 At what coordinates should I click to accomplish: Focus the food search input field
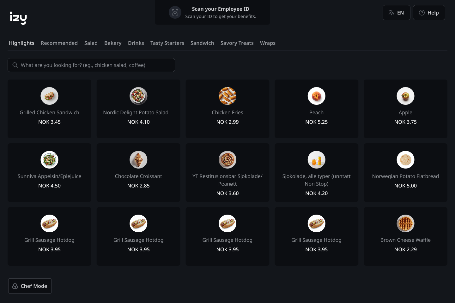click(95, 65)
